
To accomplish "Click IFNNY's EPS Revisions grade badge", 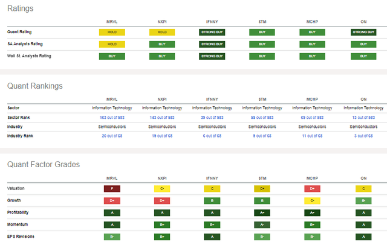I will click(x=212, y=237).
